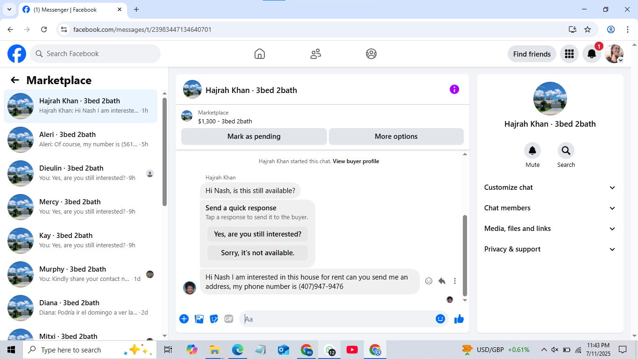Send quick reply Sorry, it's not available.
The image size is (638, 359).
(258, 253)
